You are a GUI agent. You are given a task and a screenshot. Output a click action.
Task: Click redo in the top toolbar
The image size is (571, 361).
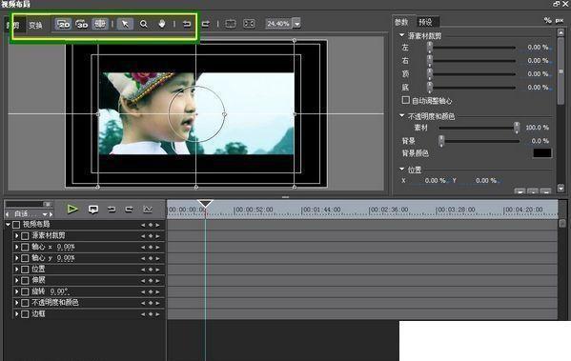point(206,24)
